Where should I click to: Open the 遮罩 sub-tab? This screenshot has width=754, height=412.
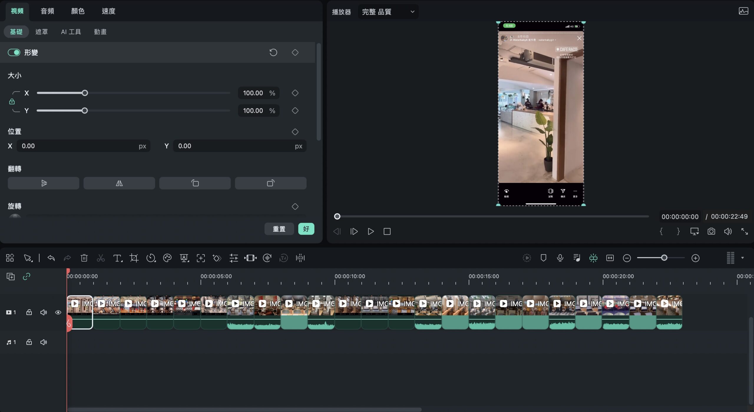[x=42, y=32]
